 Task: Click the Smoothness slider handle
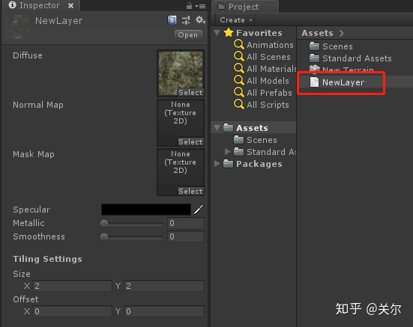pyautogui.click(x=104, y=237)
